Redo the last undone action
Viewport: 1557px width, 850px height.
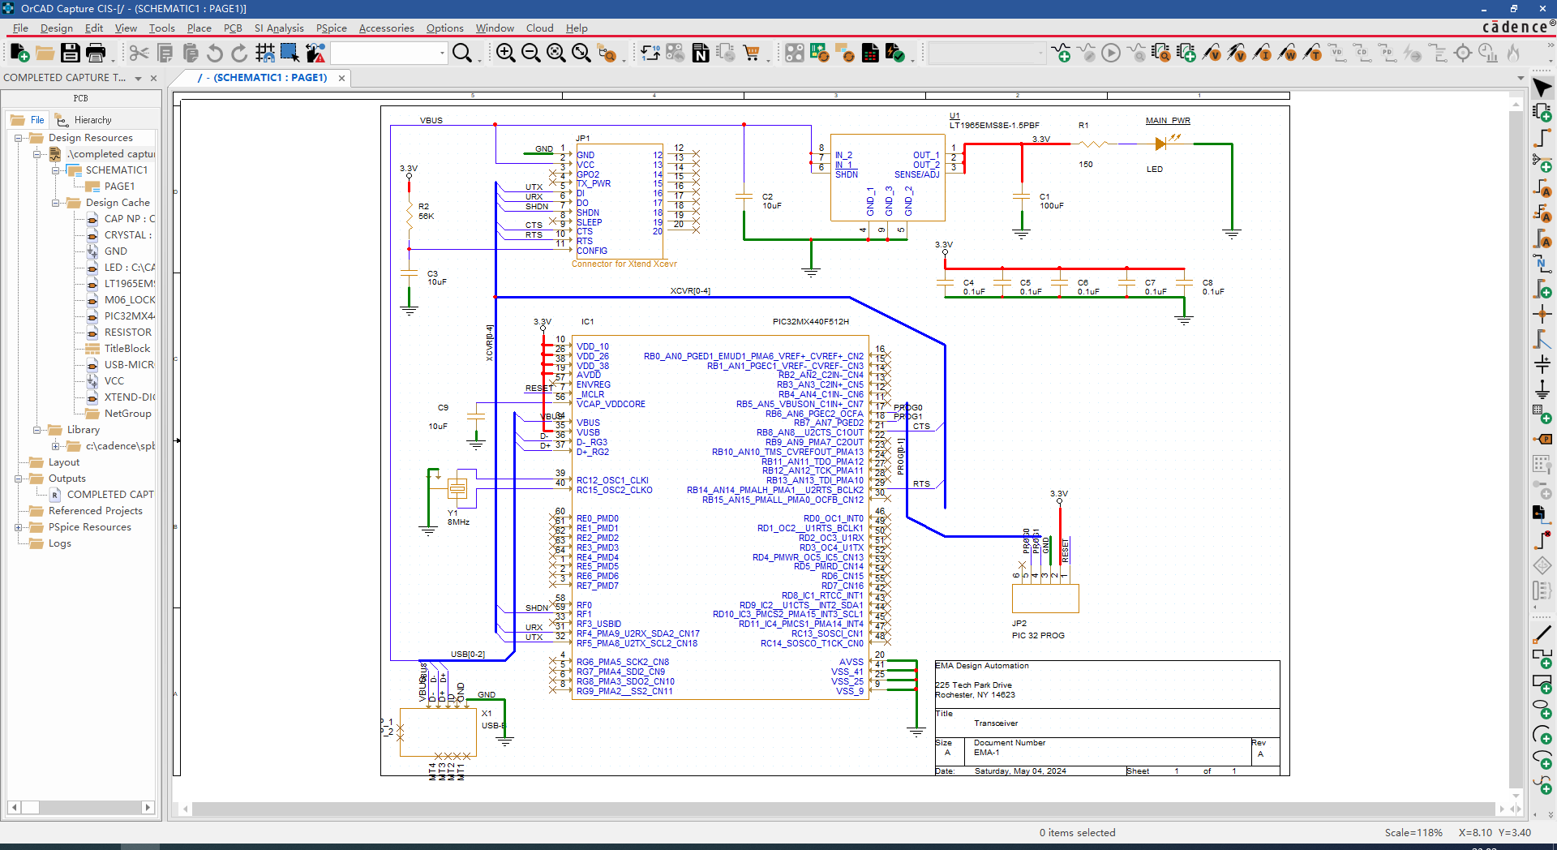[239, 54]
